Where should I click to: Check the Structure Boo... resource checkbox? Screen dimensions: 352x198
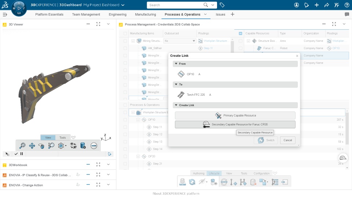(241, 41)
